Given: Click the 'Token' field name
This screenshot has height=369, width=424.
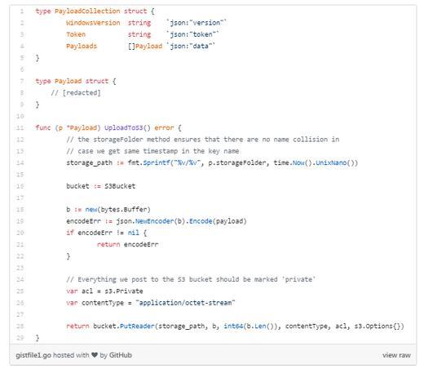Looking at the screenshot, I should (76, 34).
